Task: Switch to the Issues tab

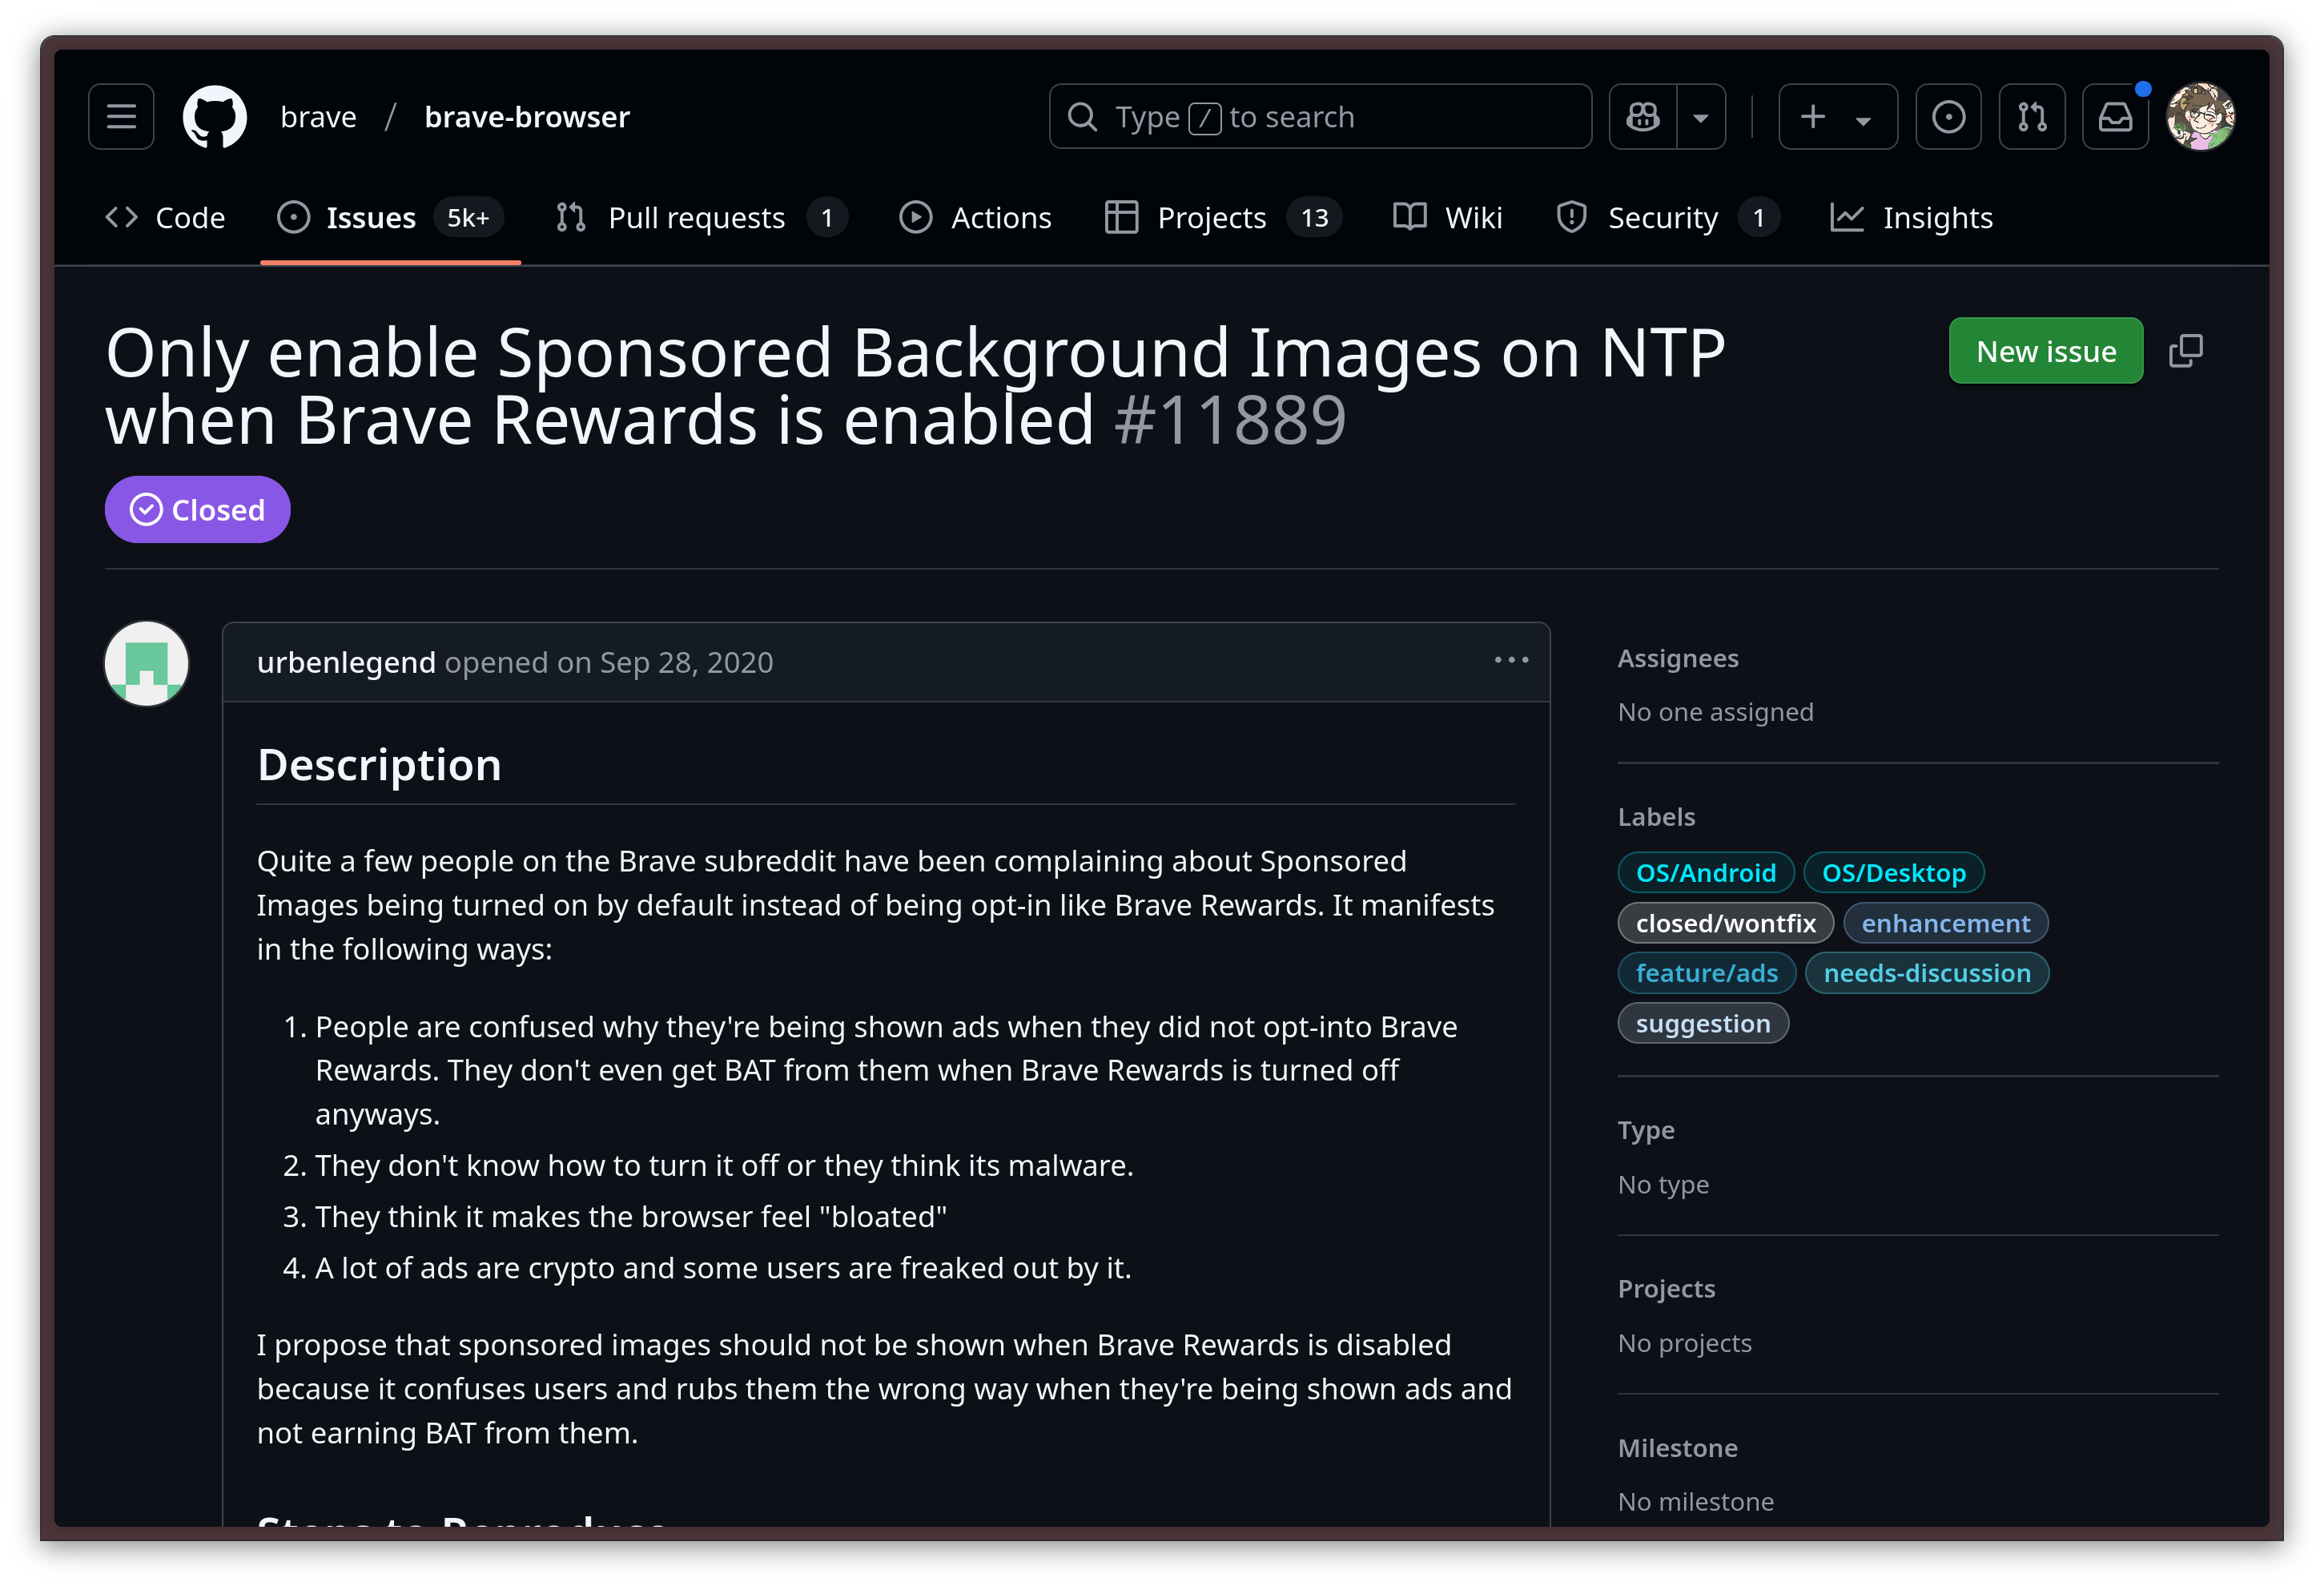Action: point(390,217)
